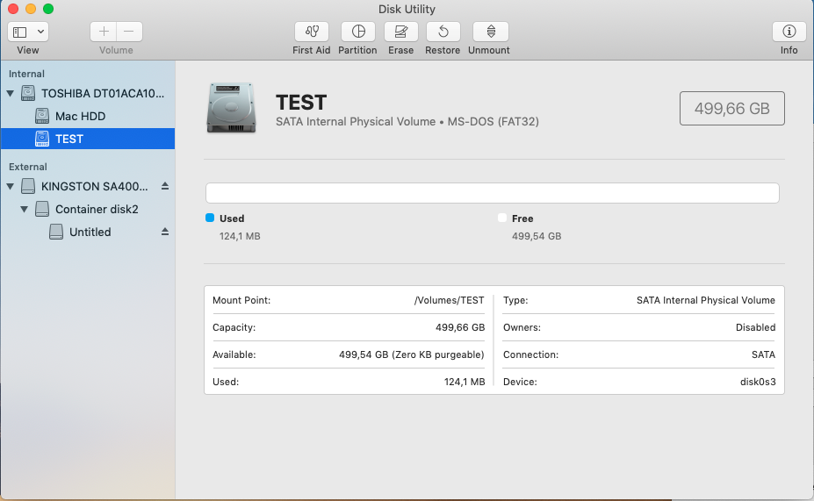Click the Used 124,1 MB table value
814x501 pixels.
point(465,382)
